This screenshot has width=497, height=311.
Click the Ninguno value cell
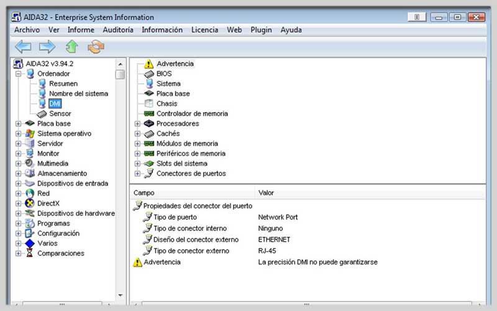tap(270, 228)
